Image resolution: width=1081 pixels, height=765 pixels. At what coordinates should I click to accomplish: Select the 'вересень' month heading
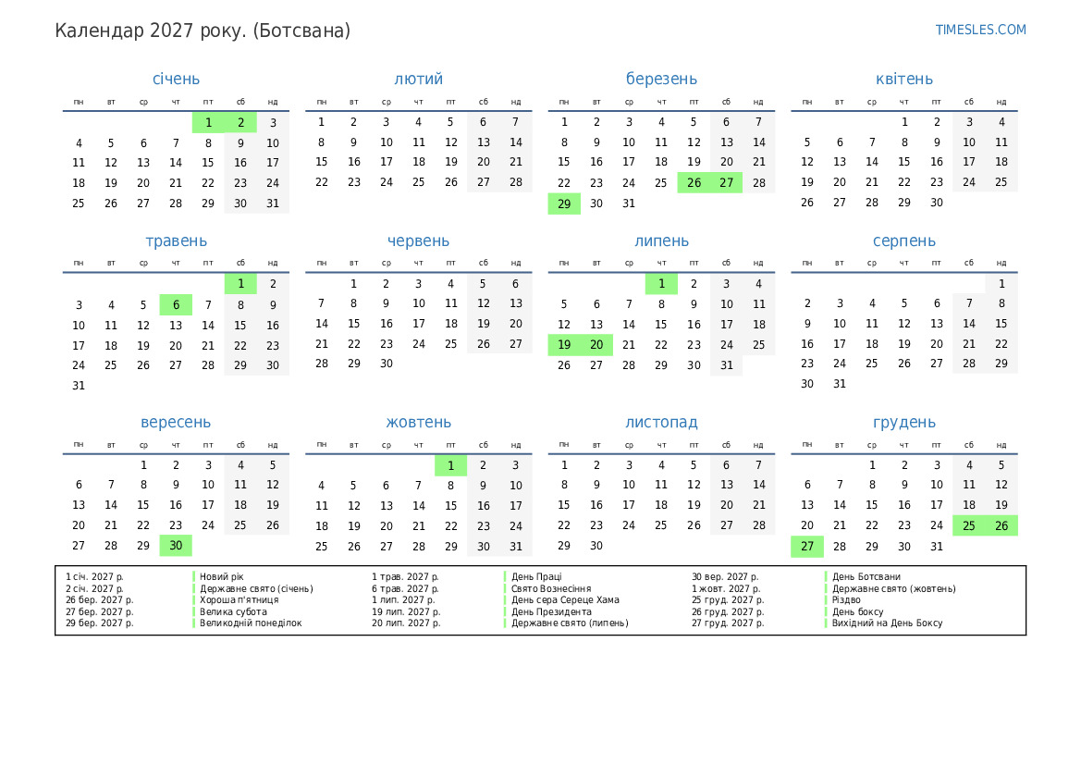tap(176, 422)
